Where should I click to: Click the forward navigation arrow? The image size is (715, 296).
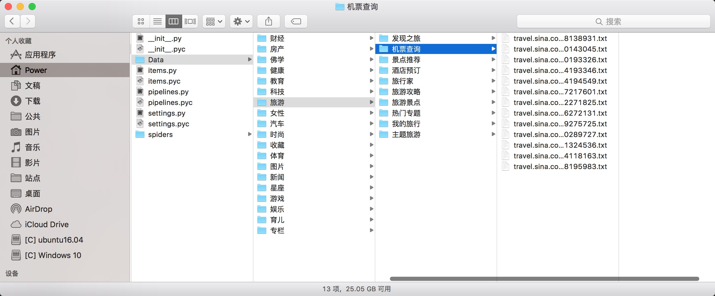(28, 21)
